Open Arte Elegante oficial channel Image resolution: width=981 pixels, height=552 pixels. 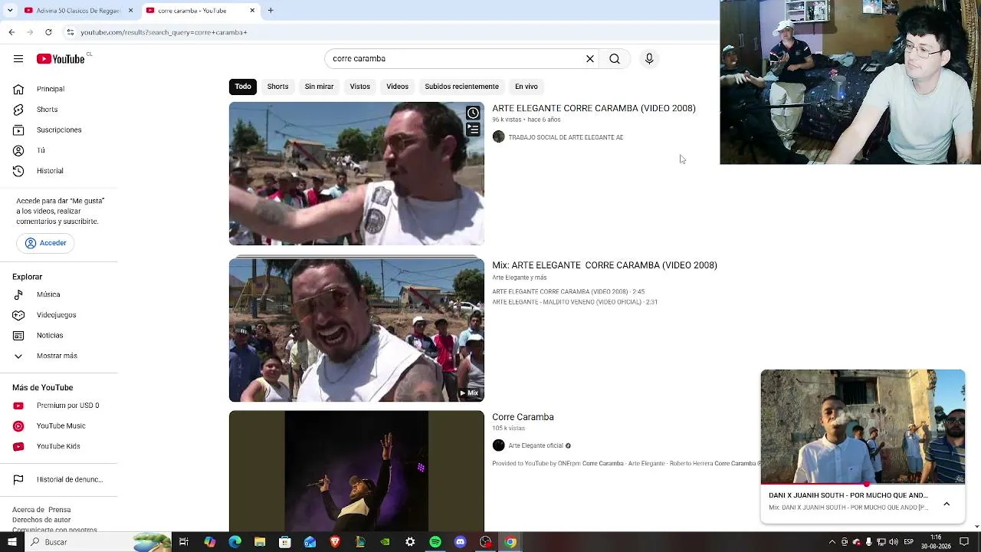pyautogui.click(x=536, y=445)
